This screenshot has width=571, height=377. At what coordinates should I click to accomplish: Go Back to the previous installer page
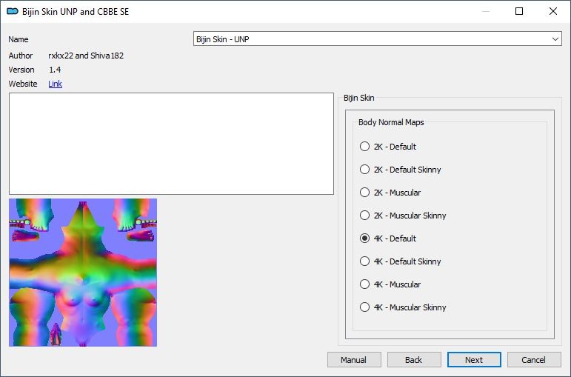(414, 360)
